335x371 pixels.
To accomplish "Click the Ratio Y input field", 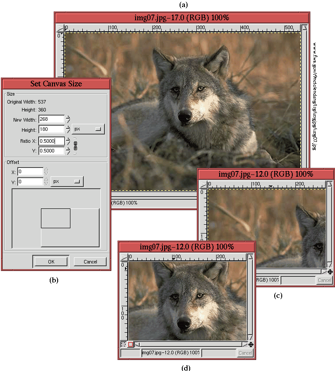I will point(51,151).
